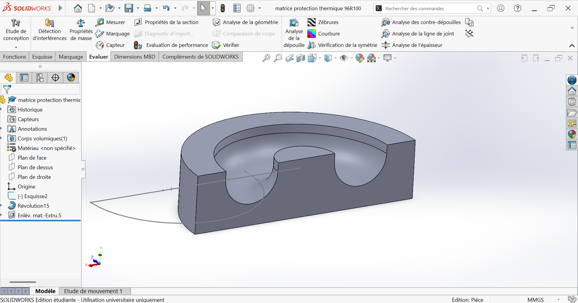Toggle hide/show items eye icon
This screenshot has height=303, width=578.
click(344, 58)
